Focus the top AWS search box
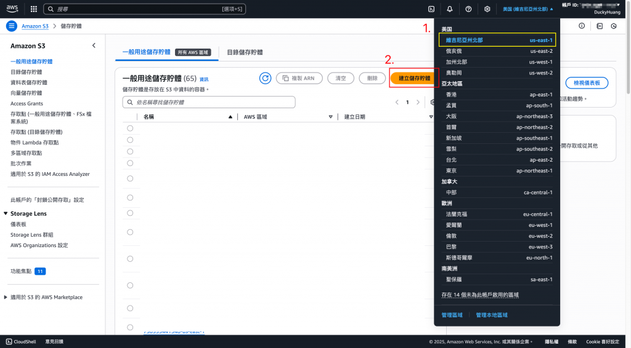Image resolution: width=631 pixels, height=348 pixels. pyautogui.click(x=144, y=9)
